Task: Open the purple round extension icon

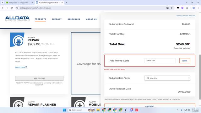Action: point(182,8)
